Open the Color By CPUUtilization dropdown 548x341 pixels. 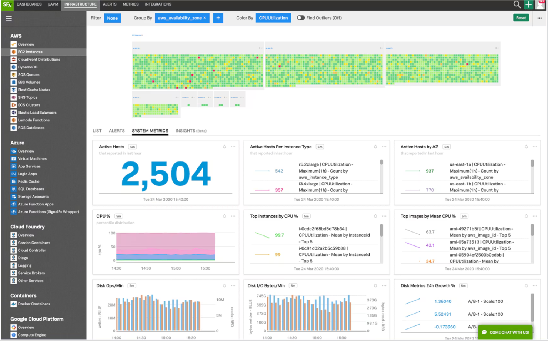pyautogui.click(x=273, y=18)
